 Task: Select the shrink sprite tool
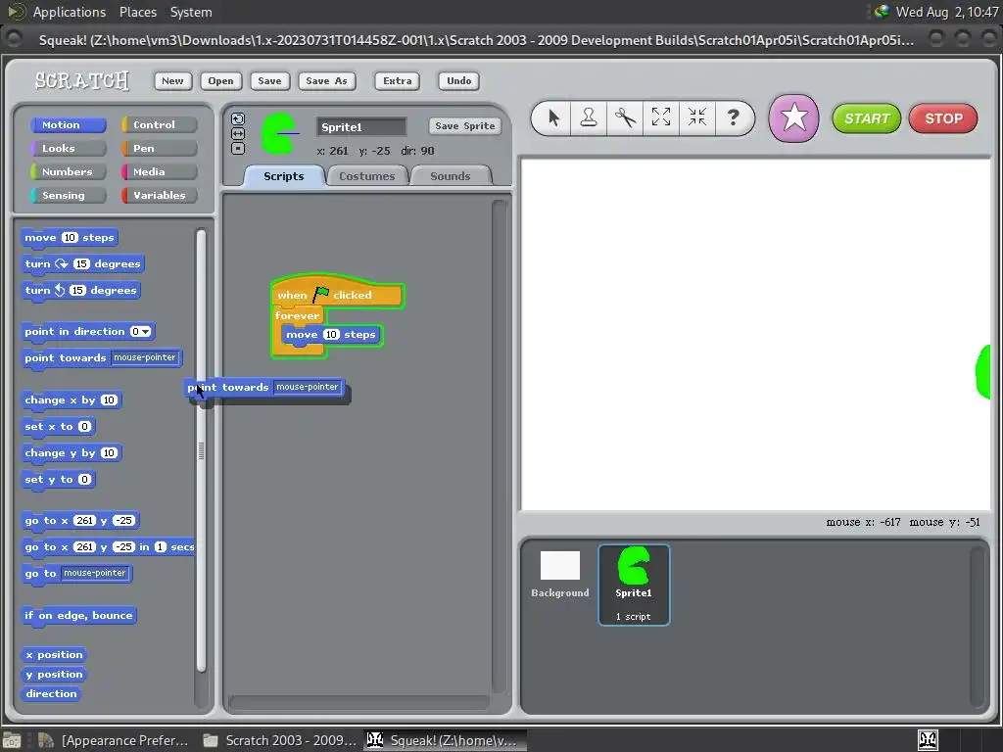(696, 117)
